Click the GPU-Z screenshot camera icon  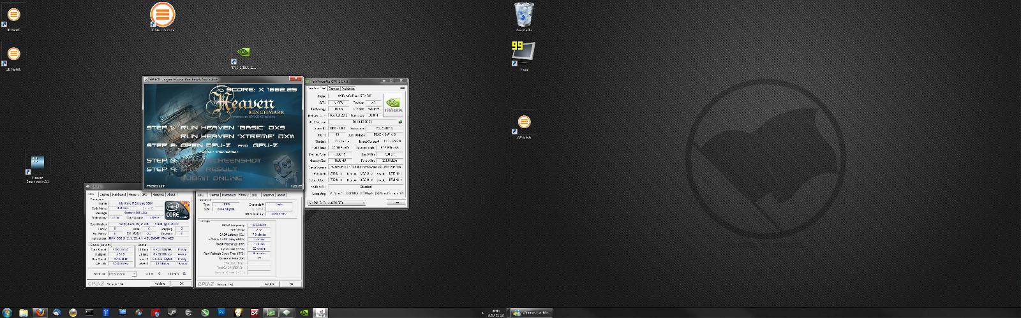click(x=401, y=88)
